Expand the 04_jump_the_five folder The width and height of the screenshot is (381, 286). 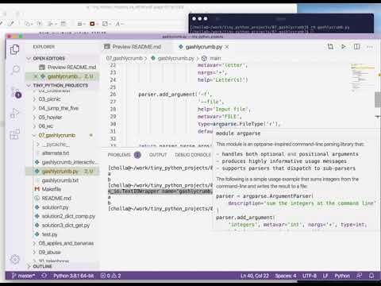59,108
